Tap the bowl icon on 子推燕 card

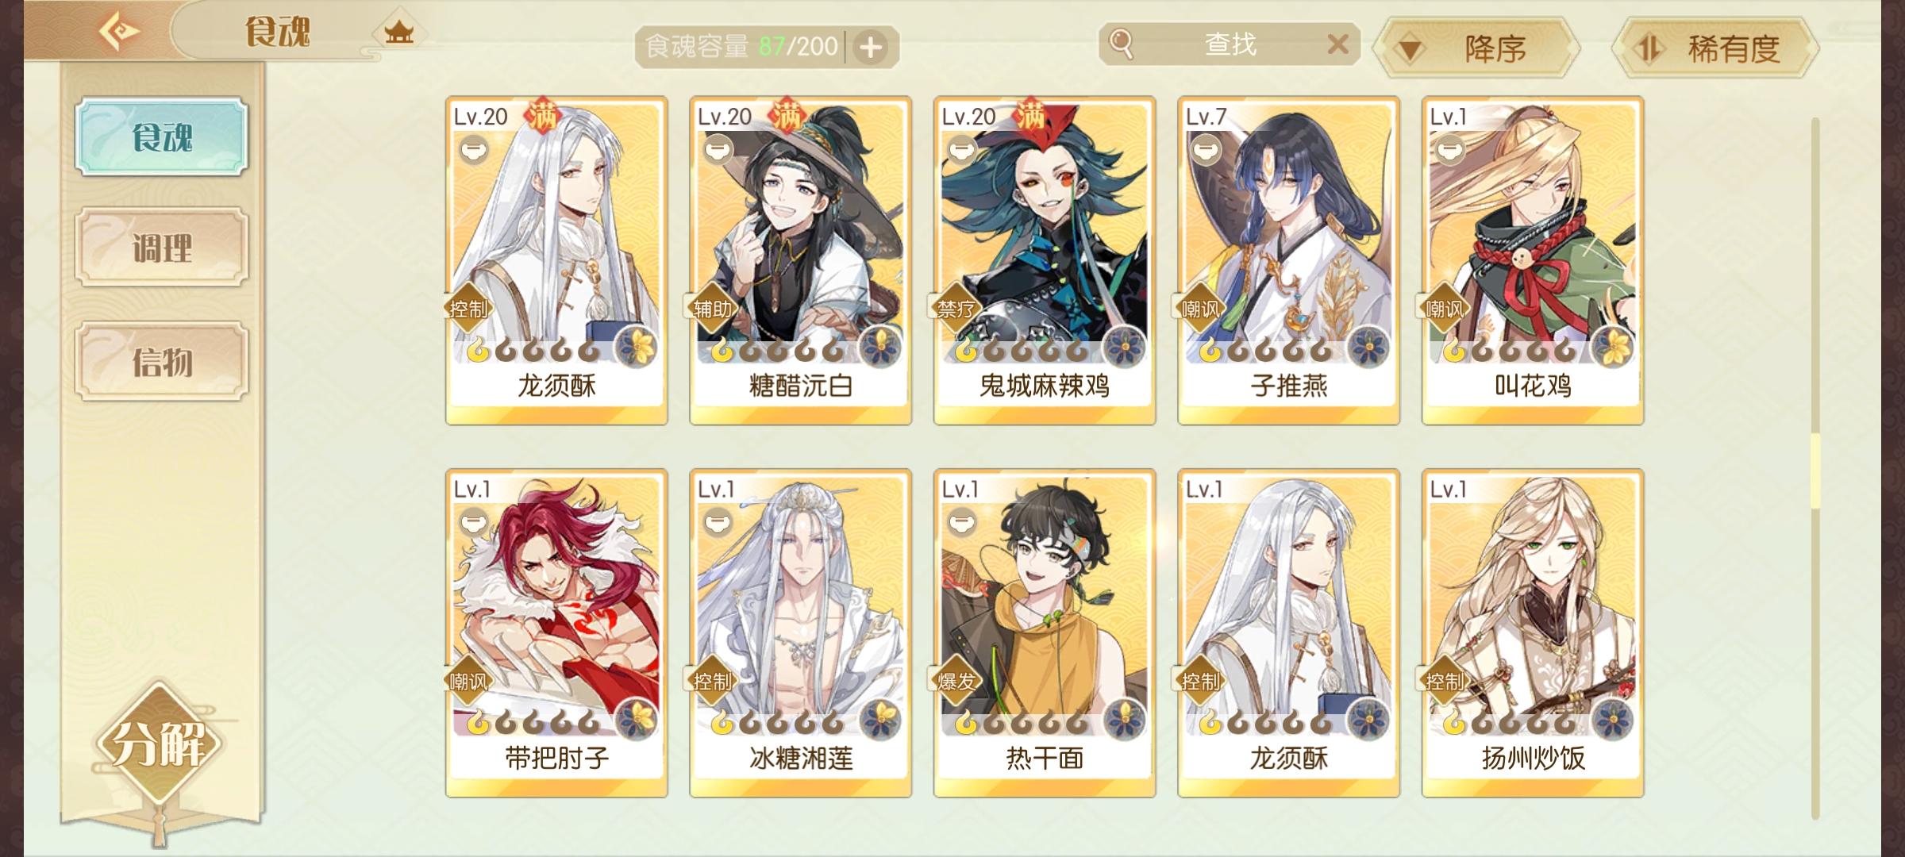(1206, 148)
